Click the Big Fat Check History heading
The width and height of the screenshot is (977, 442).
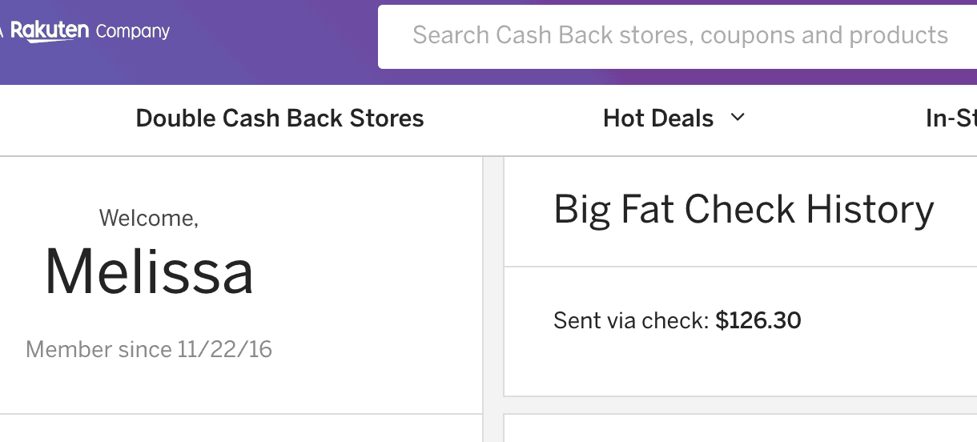pyautogui.click(x=744, y=209)
